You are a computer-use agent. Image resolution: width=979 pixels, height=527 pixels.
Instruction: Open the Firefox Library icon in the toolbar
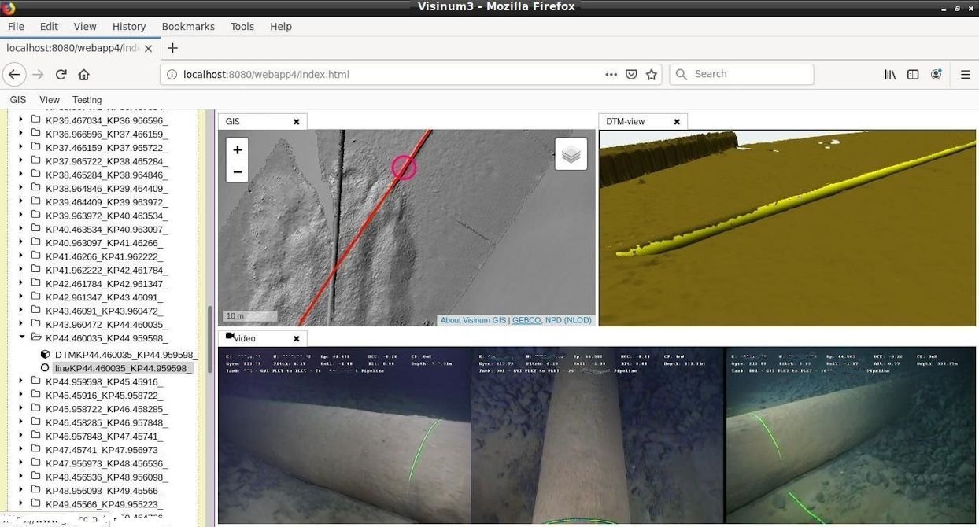point(890,74)
